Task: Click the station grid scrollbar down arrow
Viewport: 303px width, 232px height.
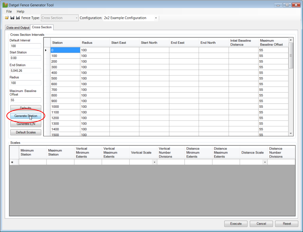Action: point(291,134)
